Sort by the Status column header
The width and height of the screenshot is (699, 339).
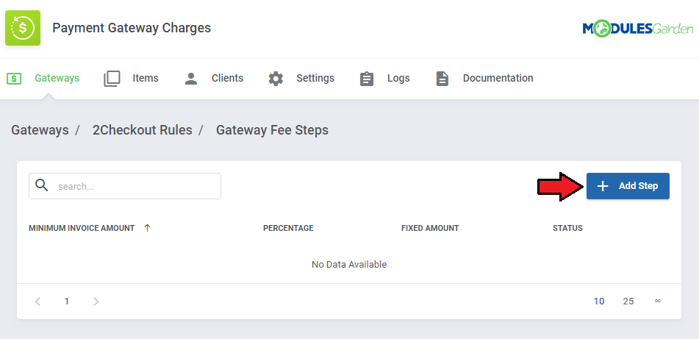(567, 228)
